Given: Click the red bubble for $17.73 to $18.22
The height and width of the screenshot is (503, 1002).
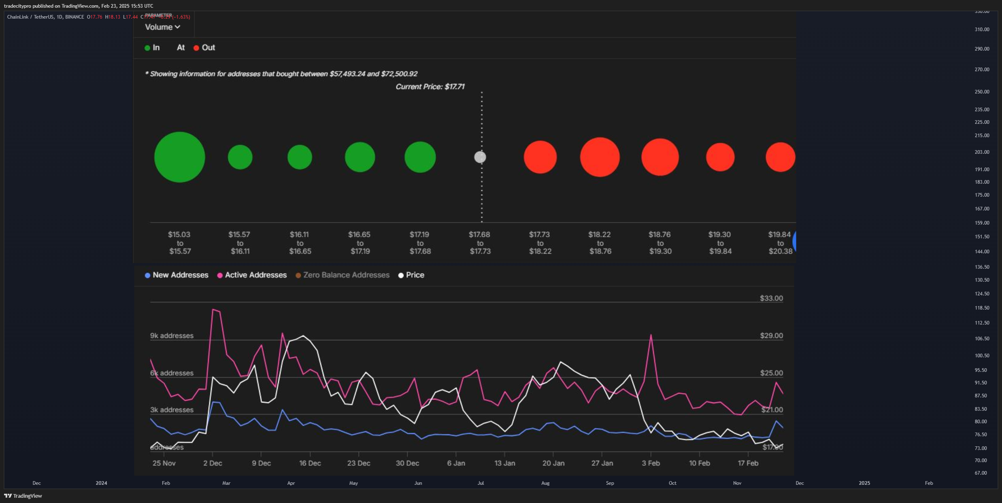Looking at the screenshot, I should pos(540,157).
